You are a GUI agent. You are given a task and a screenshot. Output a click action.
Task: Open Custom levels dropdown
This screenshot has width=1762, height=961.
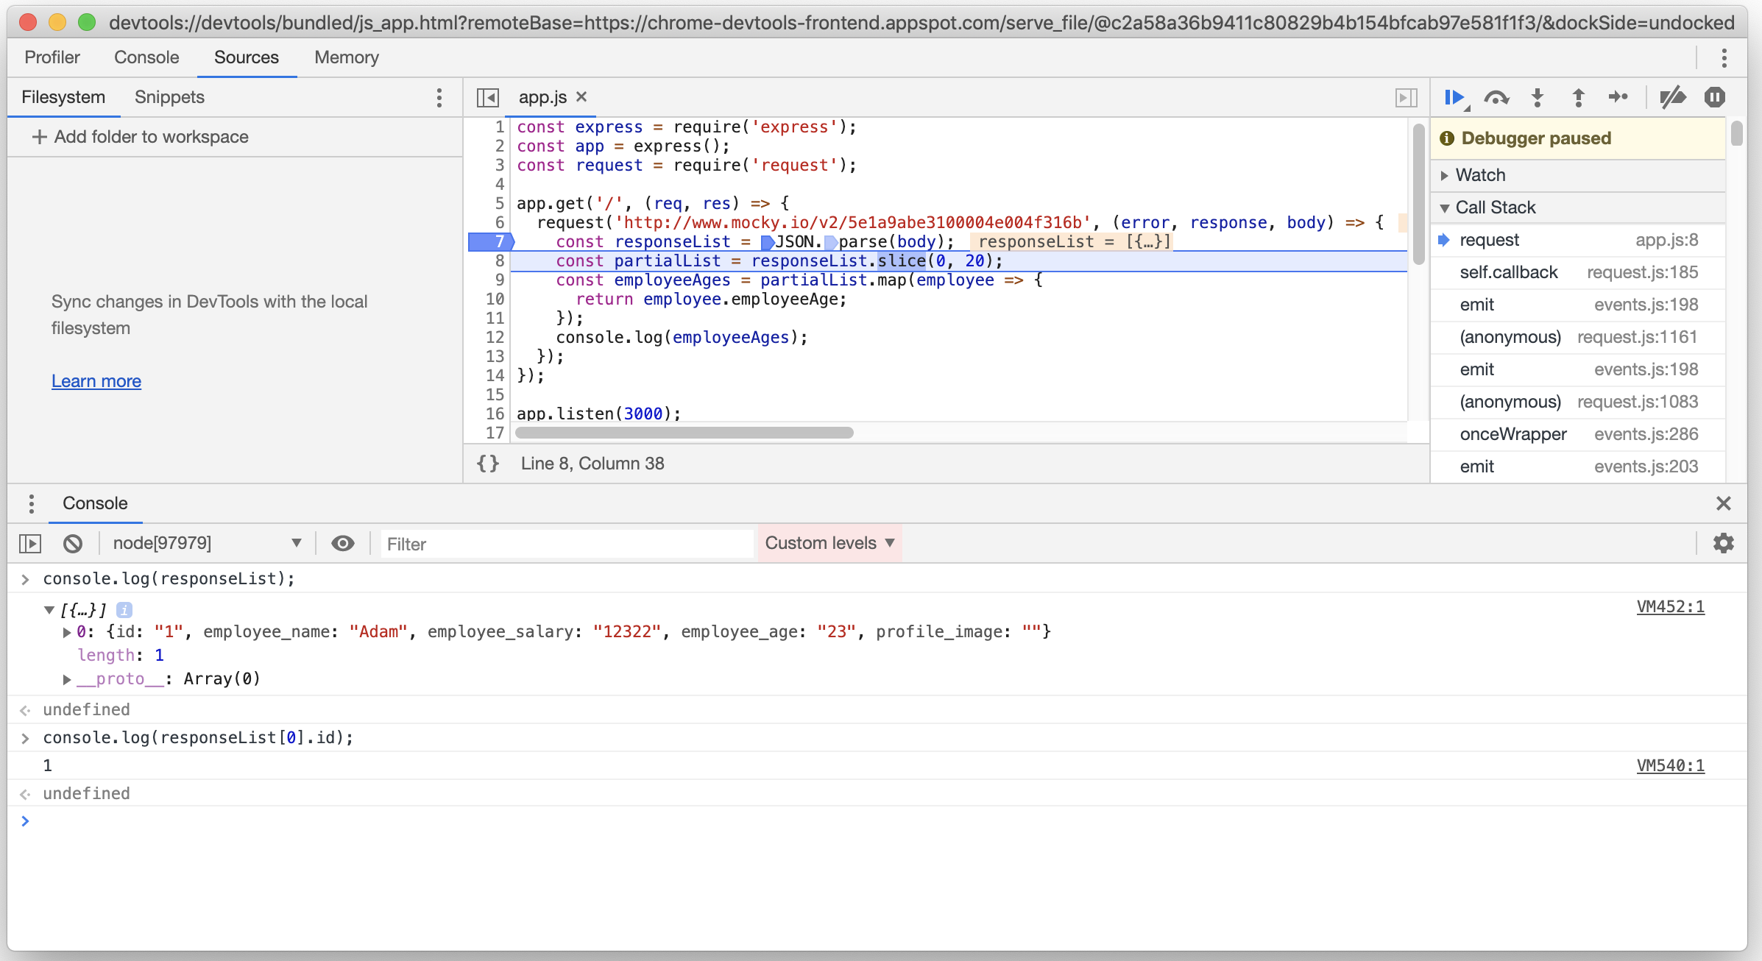tap(829, 544)
